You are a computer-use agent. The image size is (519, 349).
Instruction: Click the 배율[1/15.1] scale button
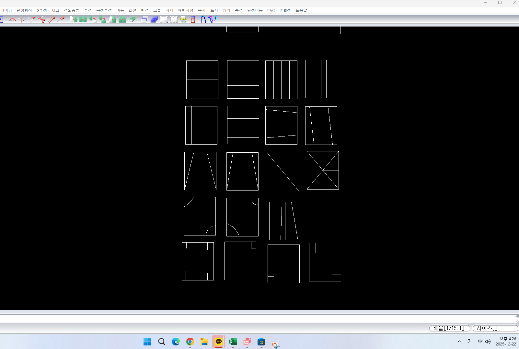click(449, 328)
